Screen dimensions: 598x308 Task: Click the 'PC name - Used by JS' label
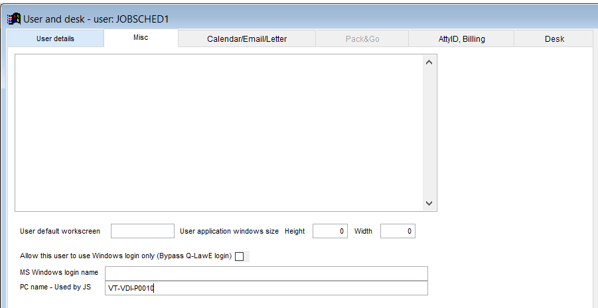pos(55,287)
